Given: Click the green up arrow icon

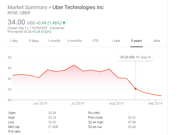Looking at the screenshot, I should click(x=64, y=23).
